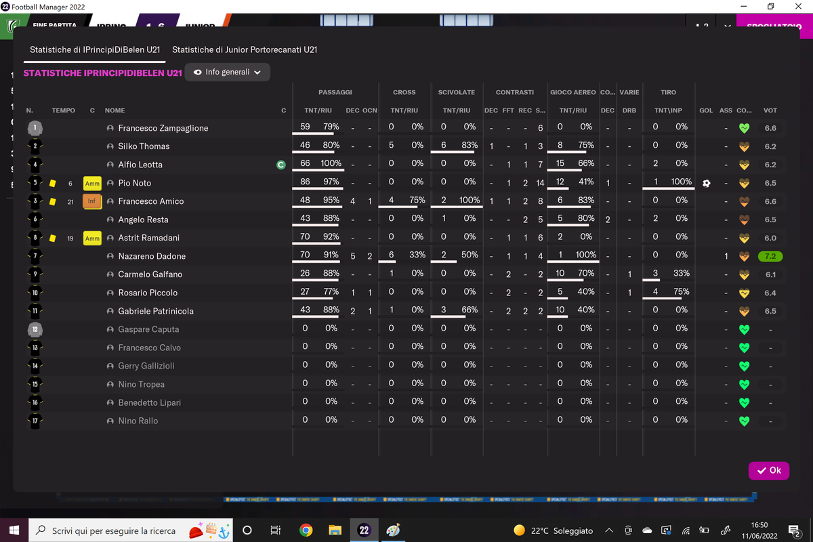Image resolution: width=813 pixels, height=542 pixels.
Task: Open the taskbar clock showing 16:50
Action: [x=759, y=530]
